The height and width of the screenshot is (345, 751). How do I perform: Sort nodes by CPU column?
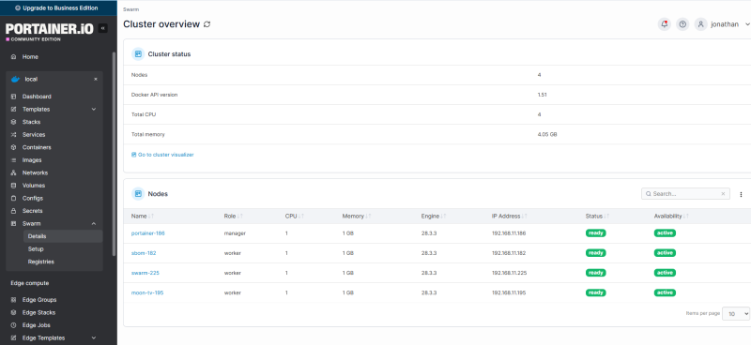[295, 217]
